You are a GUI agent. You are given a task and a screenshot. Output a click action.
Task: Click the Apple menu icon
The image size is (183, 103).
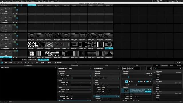point(3,1)
